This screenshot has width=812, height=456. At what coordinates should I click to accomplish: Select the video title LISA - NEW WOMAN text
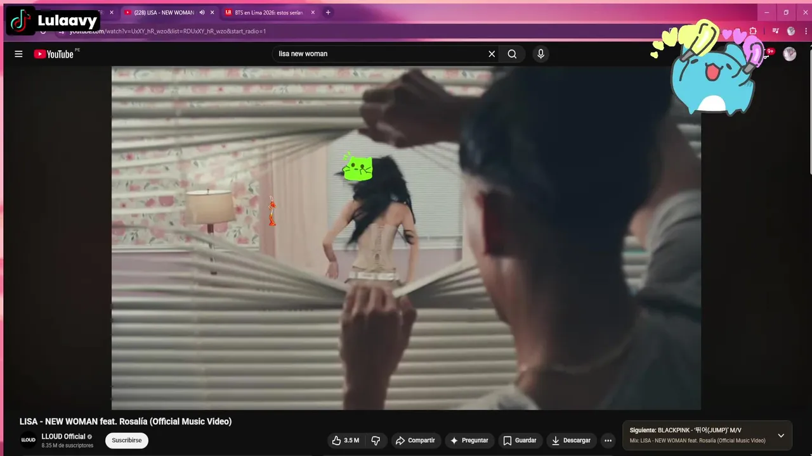[126, 422]
